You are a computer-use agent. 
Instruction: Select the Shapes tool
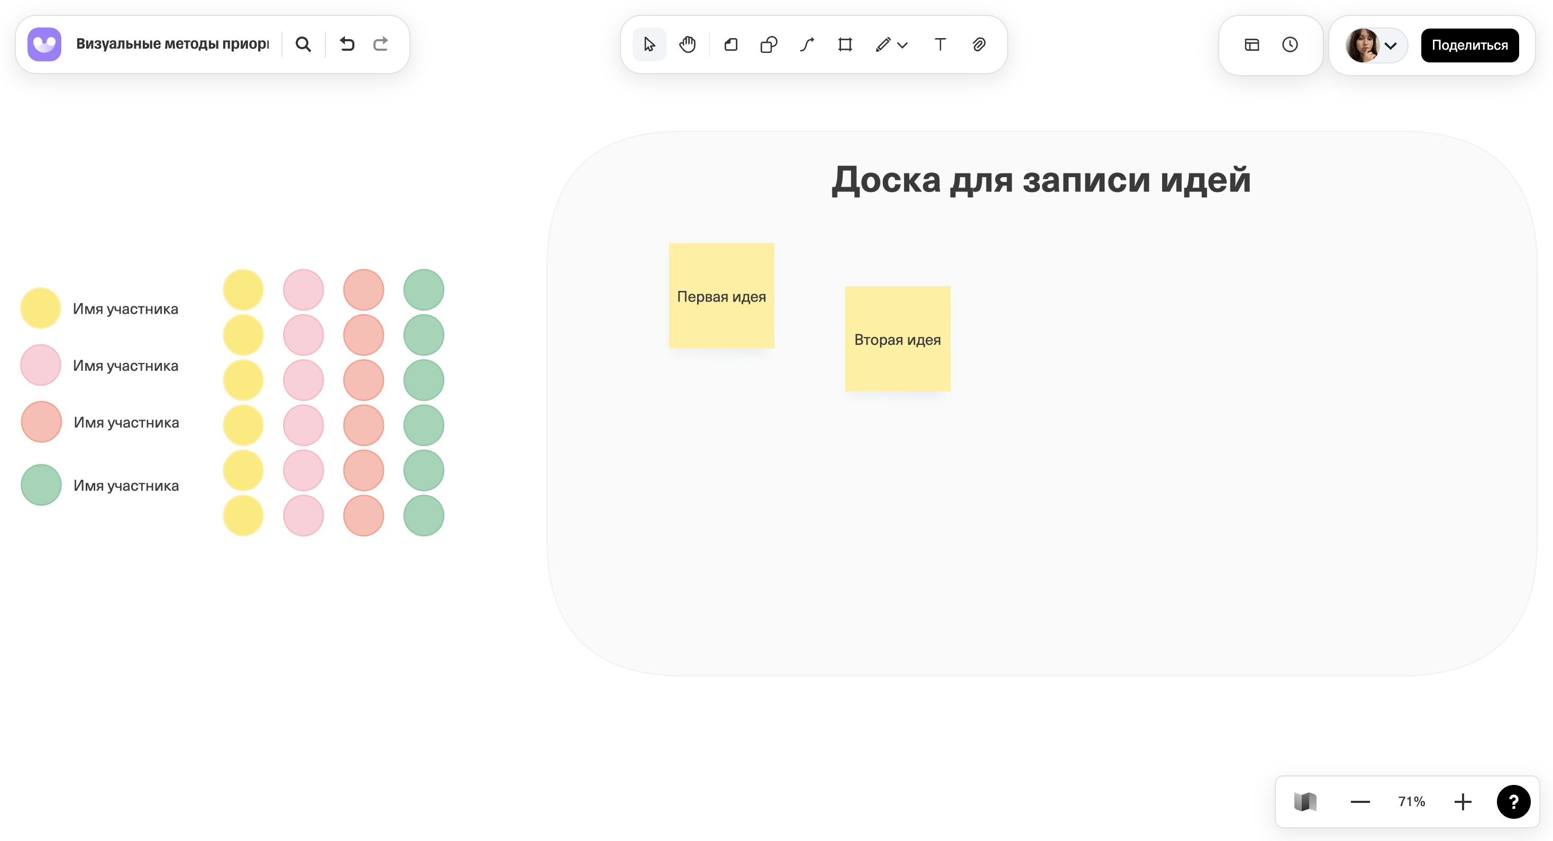(768, 44)
